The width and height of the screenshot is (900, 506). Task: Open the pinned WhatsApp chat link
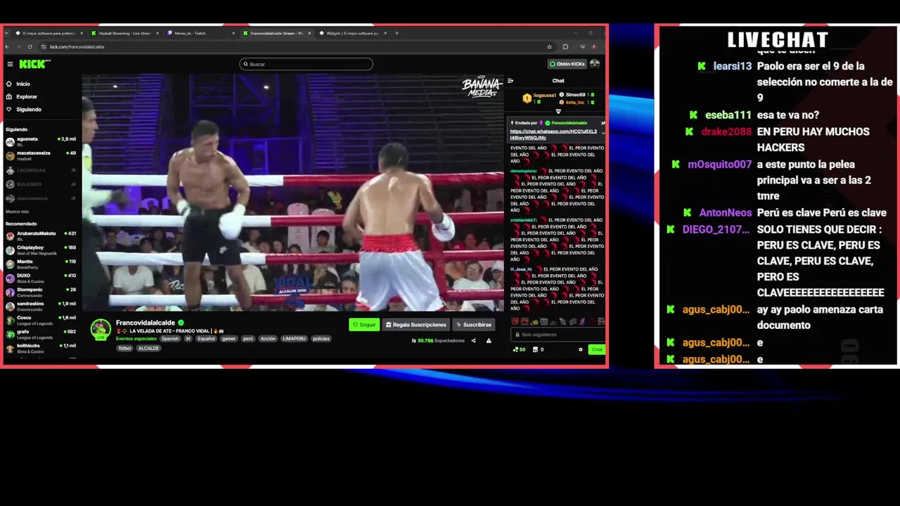[x=553, y=134]
